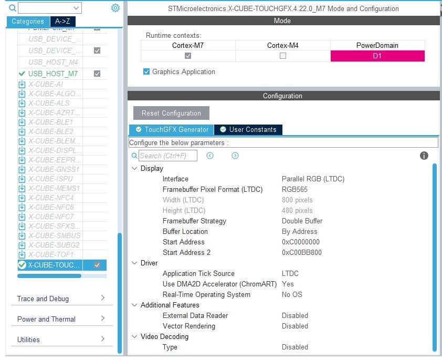This screenshot has height=360, width=442.
Task: Click download icon beside X-CUBE-DISPL
Action: point(22,150)
